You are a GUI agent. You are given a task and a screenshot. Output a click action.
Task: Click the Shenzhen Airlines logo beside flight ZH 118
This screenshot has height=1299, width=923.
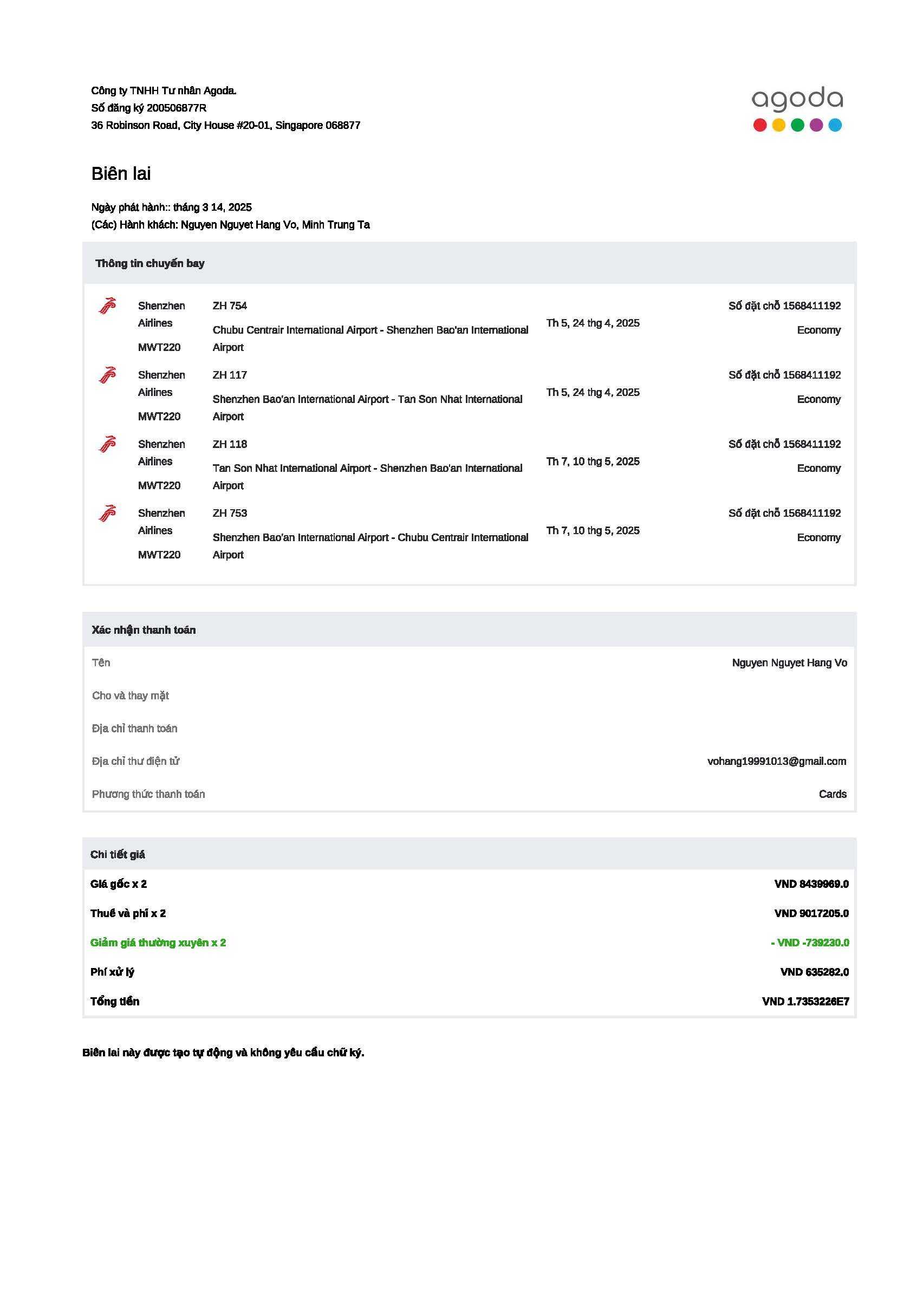[x=107, y=444]
